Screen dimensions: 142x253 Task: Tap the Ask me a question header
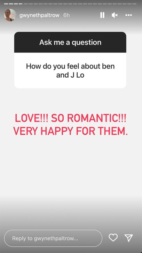(x=70, y=42)
